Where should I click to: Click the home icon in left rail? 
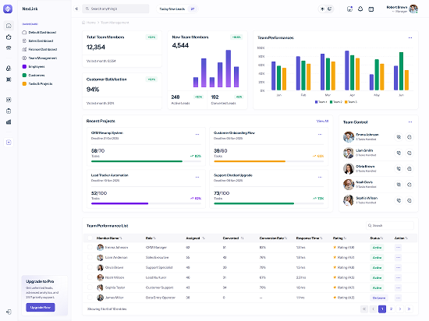click(9, 26)
